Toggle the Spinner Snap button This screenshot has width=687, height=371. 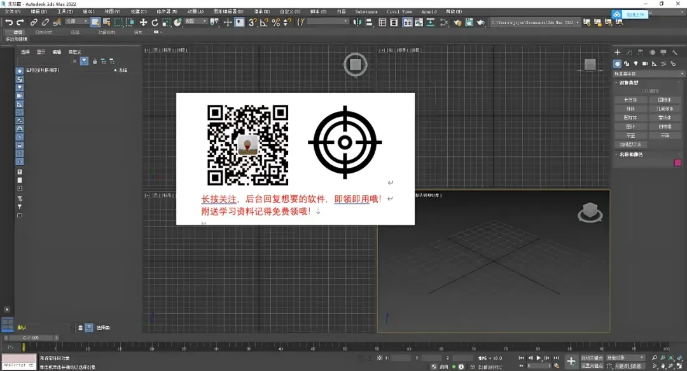pos(288,22)
